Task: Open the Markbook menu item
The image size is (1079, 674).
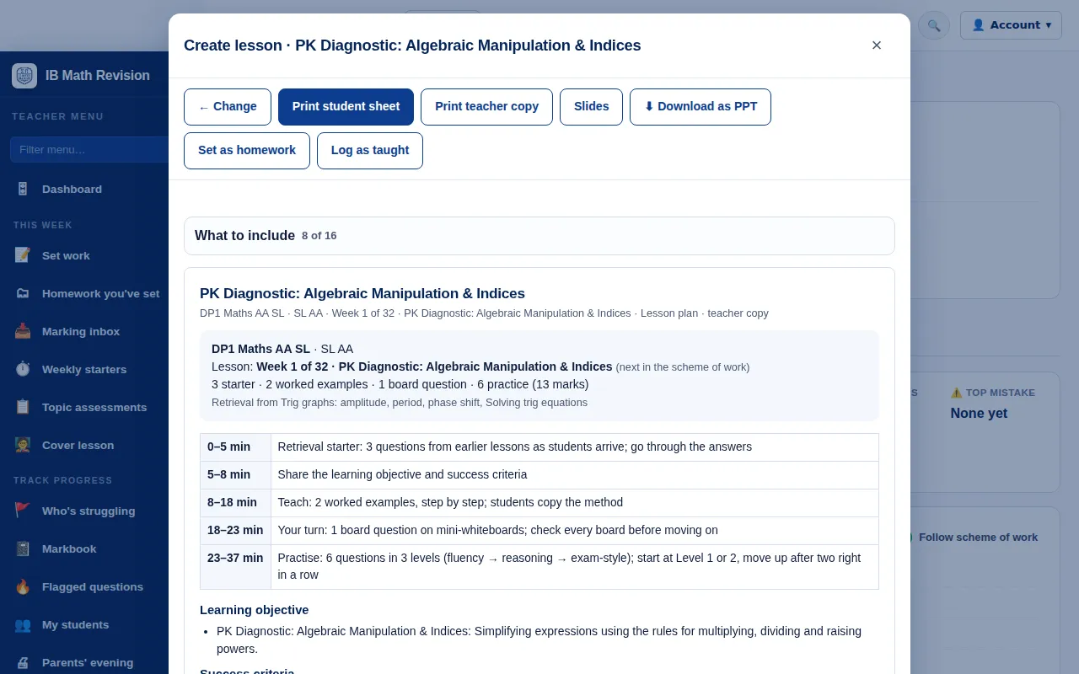Action: 84,548
